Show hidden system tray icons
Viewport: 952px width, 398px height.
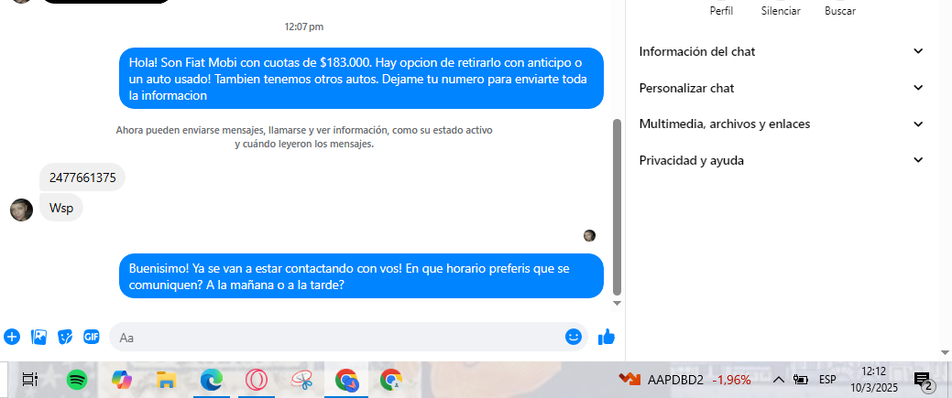[778, 380]
